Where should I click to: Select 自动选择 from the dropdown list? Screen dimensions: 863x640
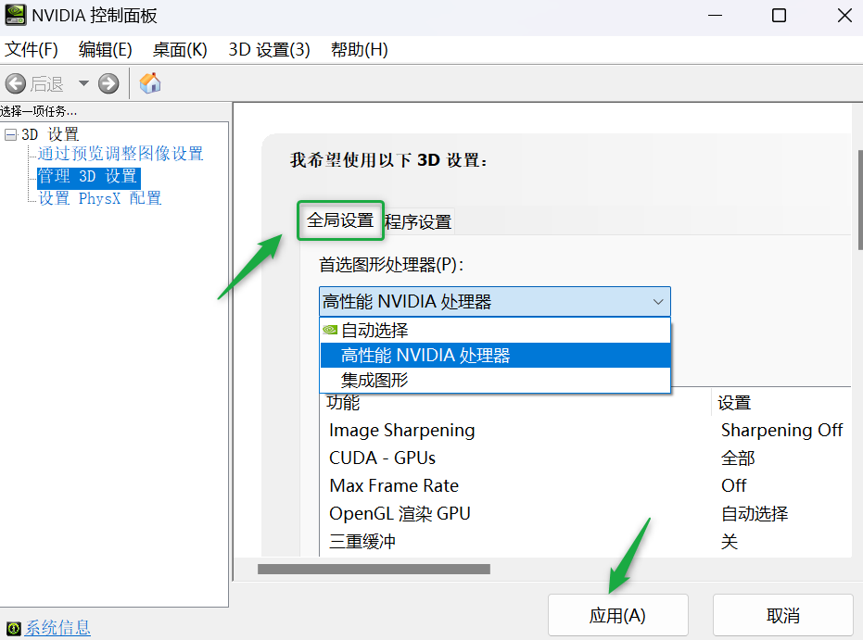pos(374,331)
